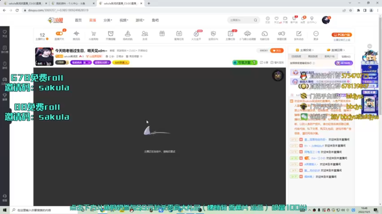This screenshot has width=382, height=214.
Task: Click the orange 关注 follow button
Action: point(277,50)
